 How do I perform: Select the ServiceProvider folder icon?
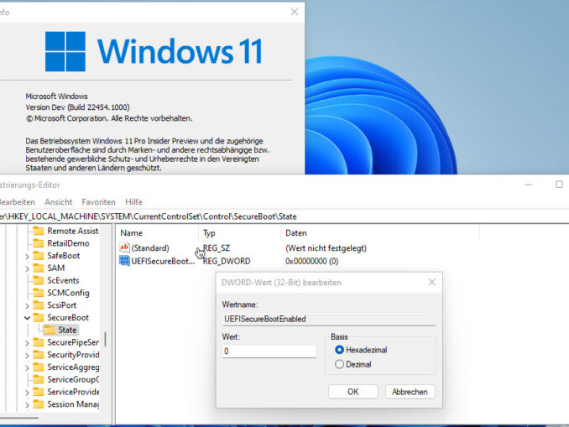point(39,392)
